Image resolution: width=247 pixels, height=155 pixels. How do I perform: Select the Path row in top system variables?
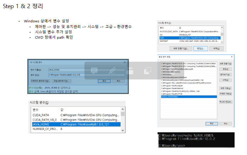190,38
